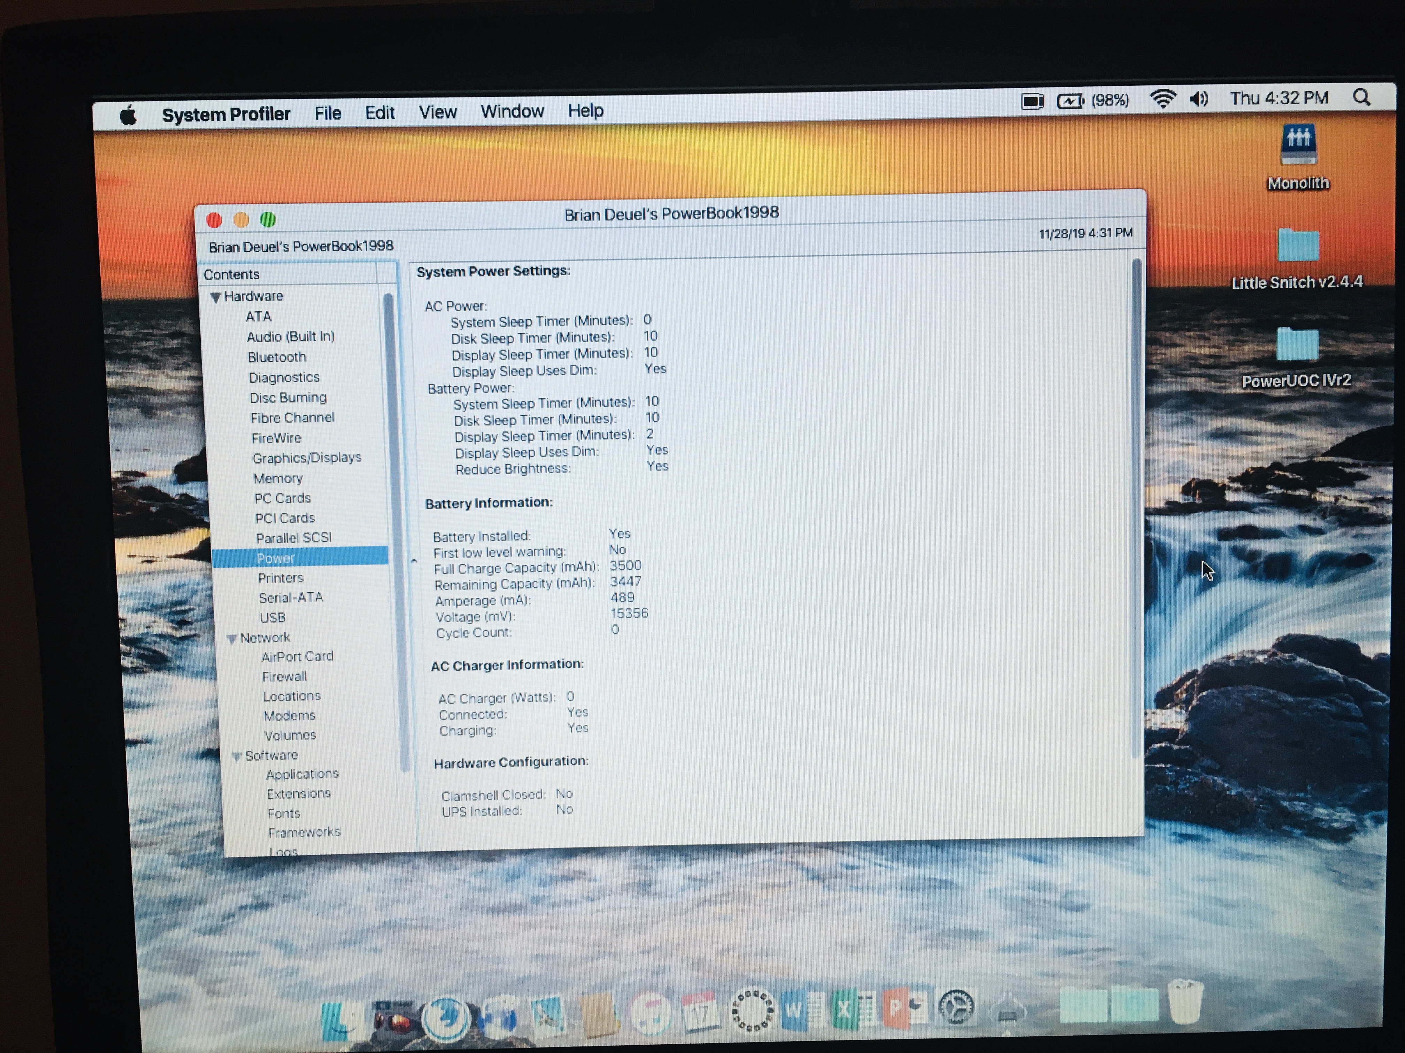Select Graphics/Displays in the sidebar
This screenshot has width=1405, height=1053.
[x=307, y=458]
